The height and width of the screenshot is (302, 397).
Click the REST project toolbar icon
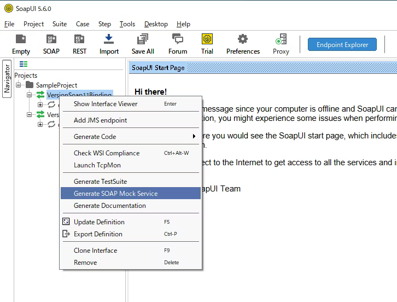pyautogui.click(x=79, y=44)
